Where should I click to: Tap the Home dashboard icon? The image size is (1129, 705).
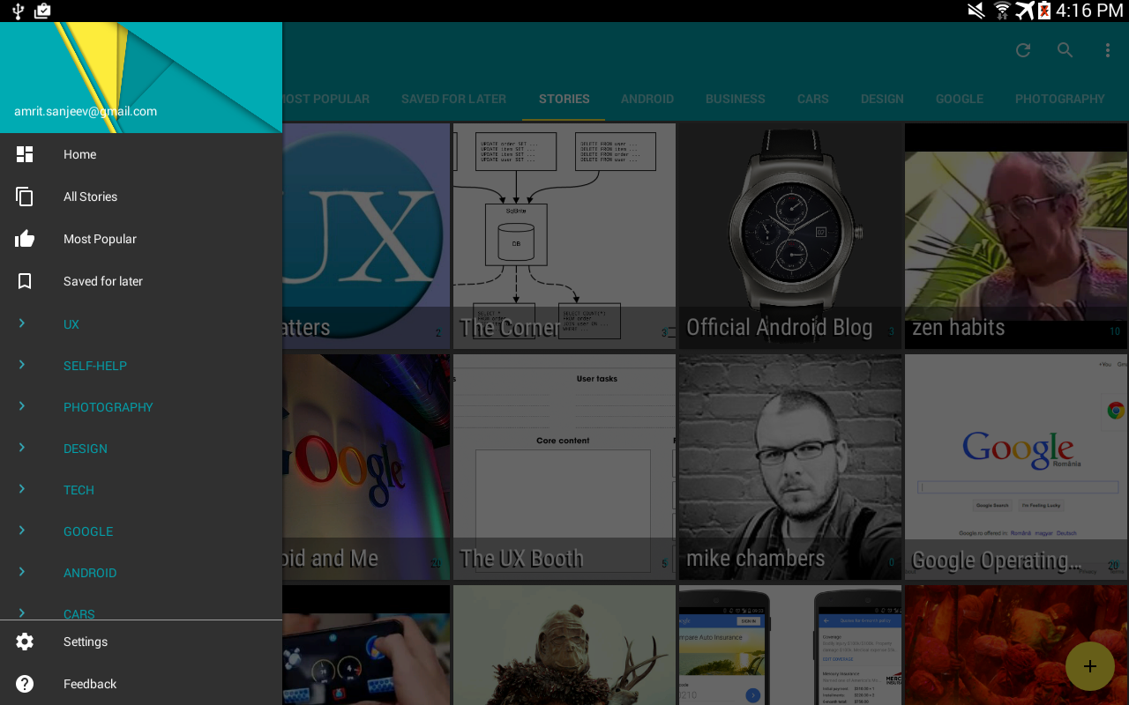click(x=25, y=154)
